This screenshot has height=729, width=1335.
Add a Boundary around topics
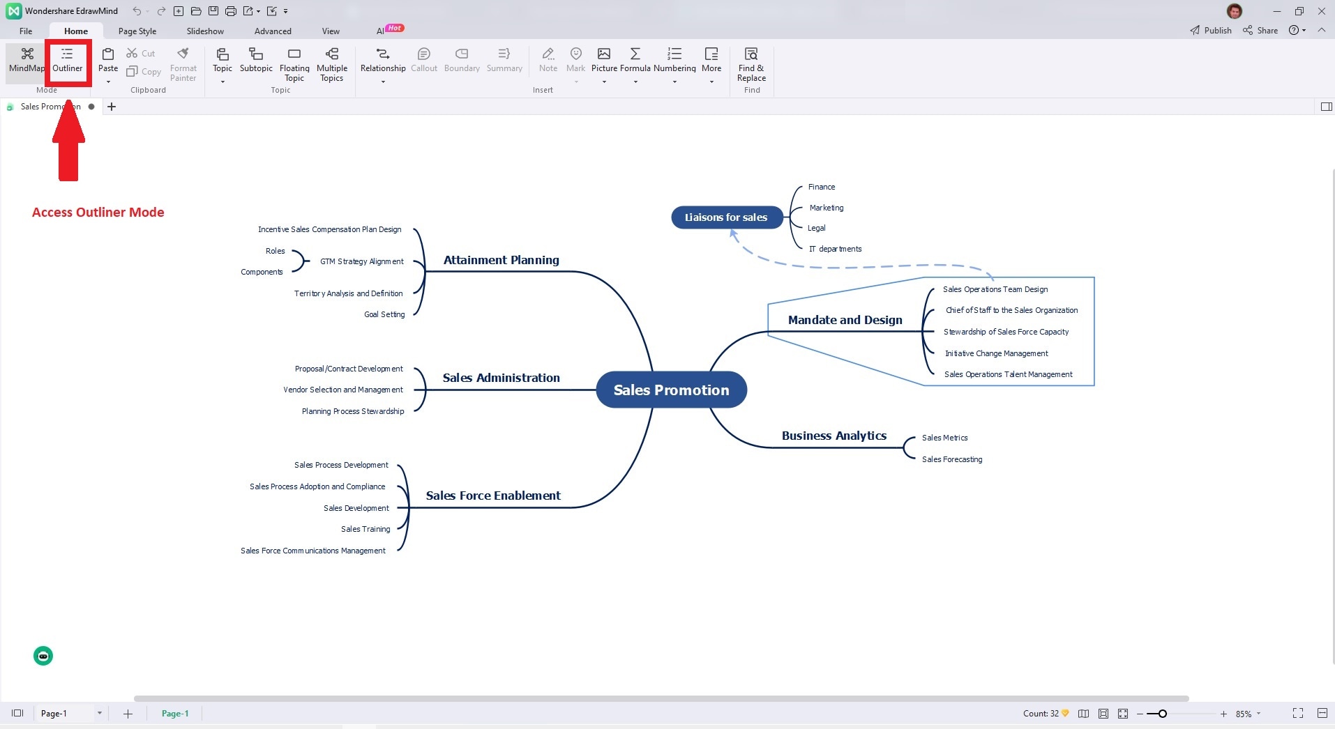(x=462, y=60)
